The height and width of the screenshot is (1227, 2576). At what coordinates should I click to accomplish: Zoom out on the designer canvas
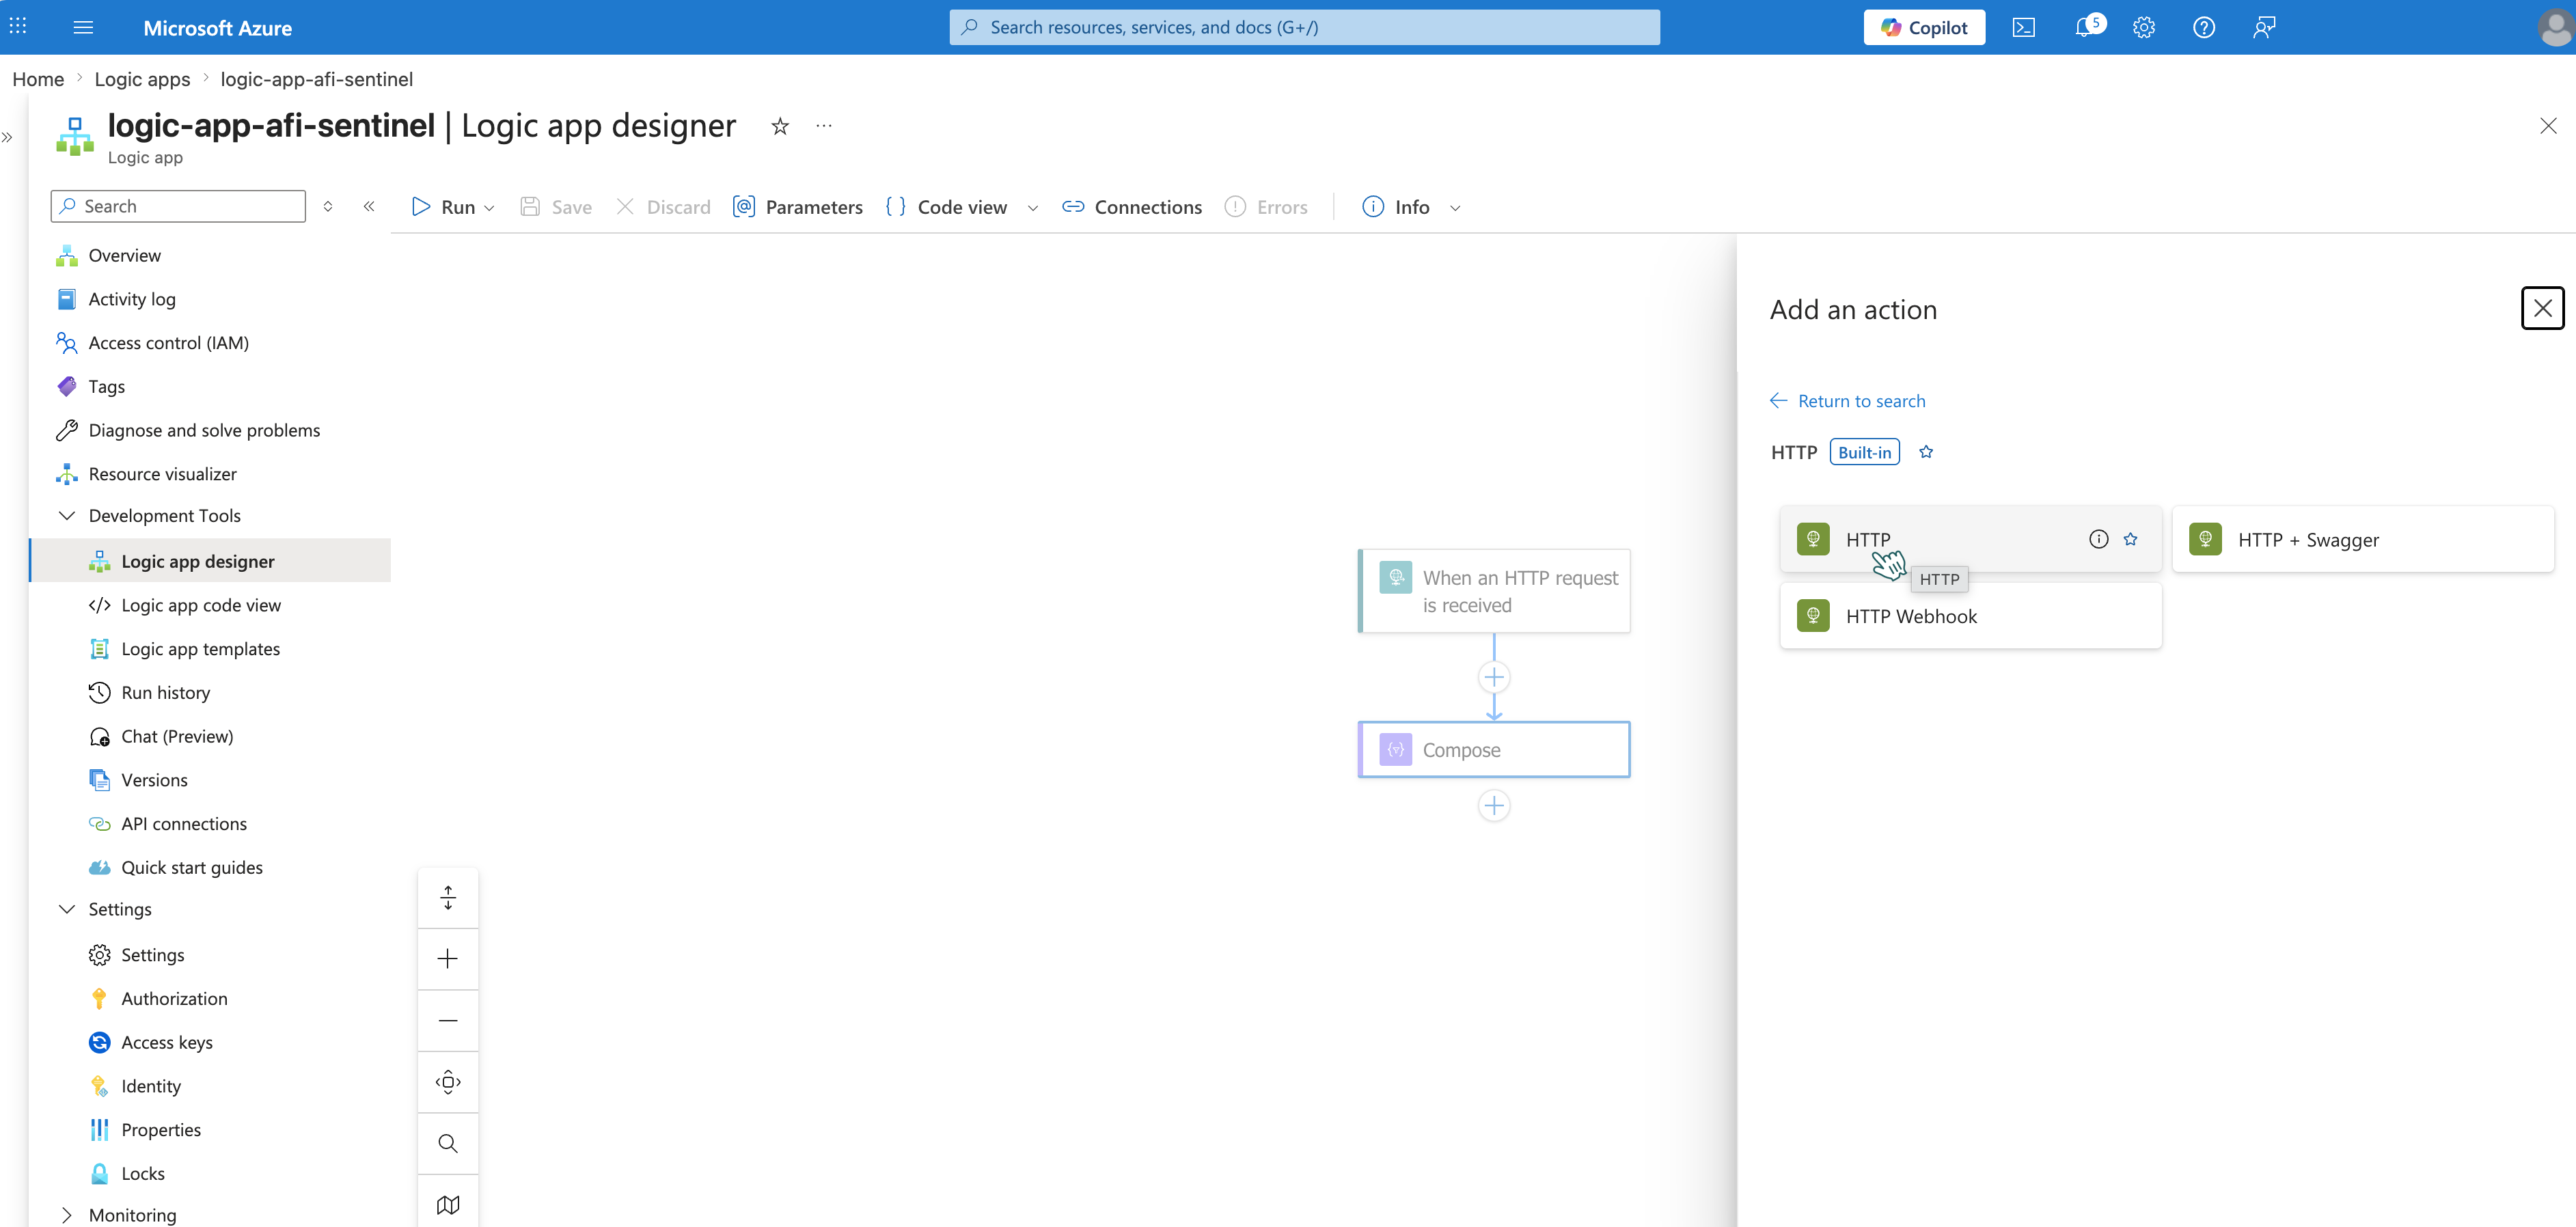coord(447,1020)
